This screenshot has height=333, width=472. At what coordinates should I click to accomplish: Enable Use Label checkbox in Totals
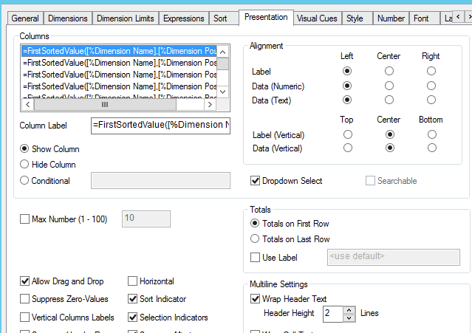pyautogui.click(x=256, y=258)
